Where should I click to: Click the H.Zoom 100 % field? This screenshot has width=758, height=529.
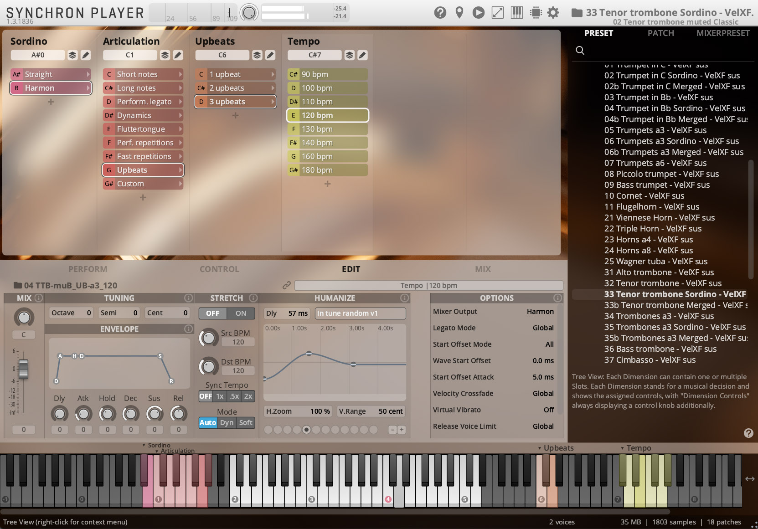pyautogui.click(x=298, y=411)
